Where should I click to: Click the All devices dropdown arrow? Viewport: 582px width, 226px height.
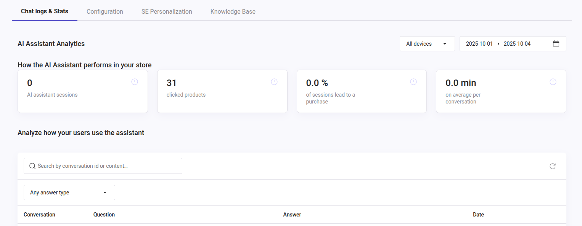click(x=445, y=44)
